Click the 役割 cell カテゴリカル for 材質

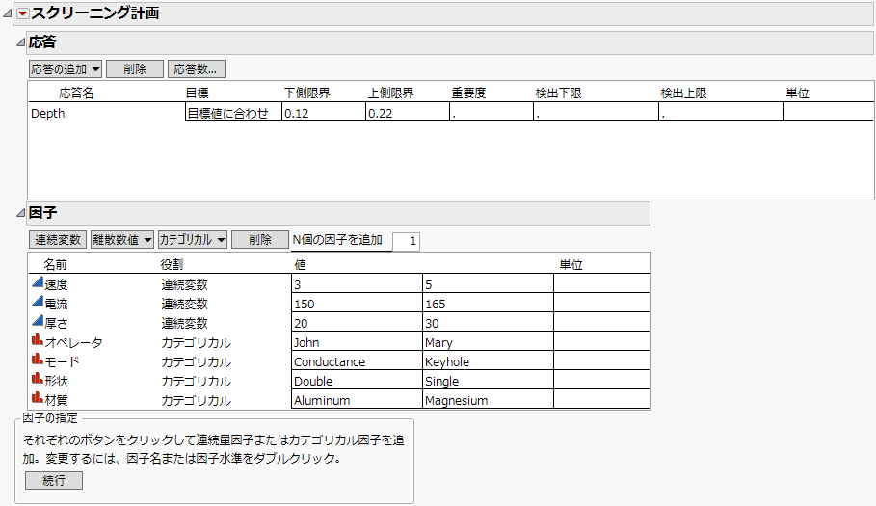pyautogui.click(x=196, y=400)
